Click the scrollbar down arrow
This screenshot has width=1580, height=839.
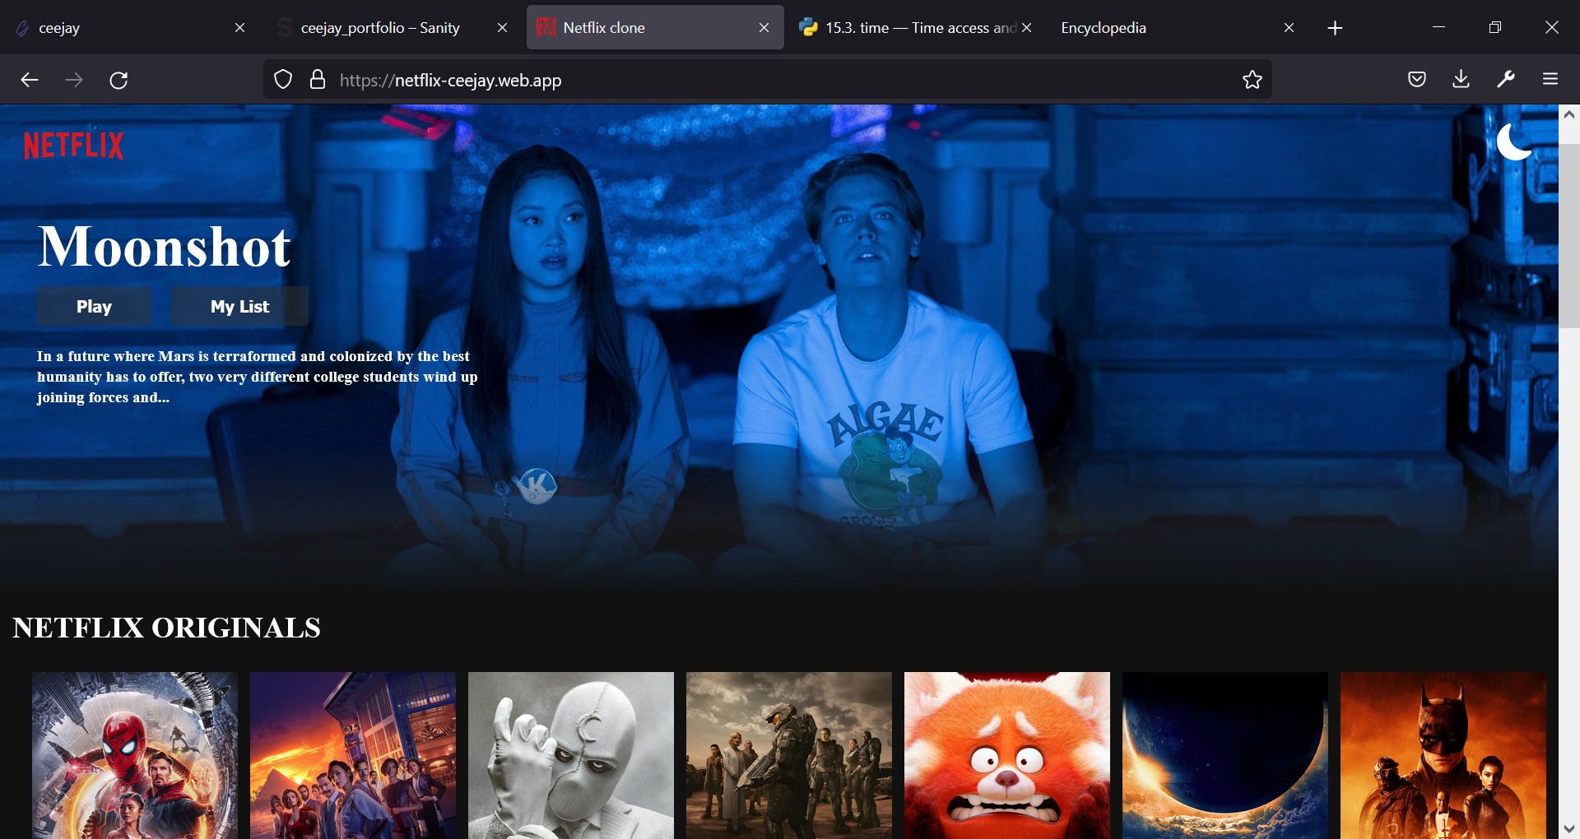(x=1569, y=828)
